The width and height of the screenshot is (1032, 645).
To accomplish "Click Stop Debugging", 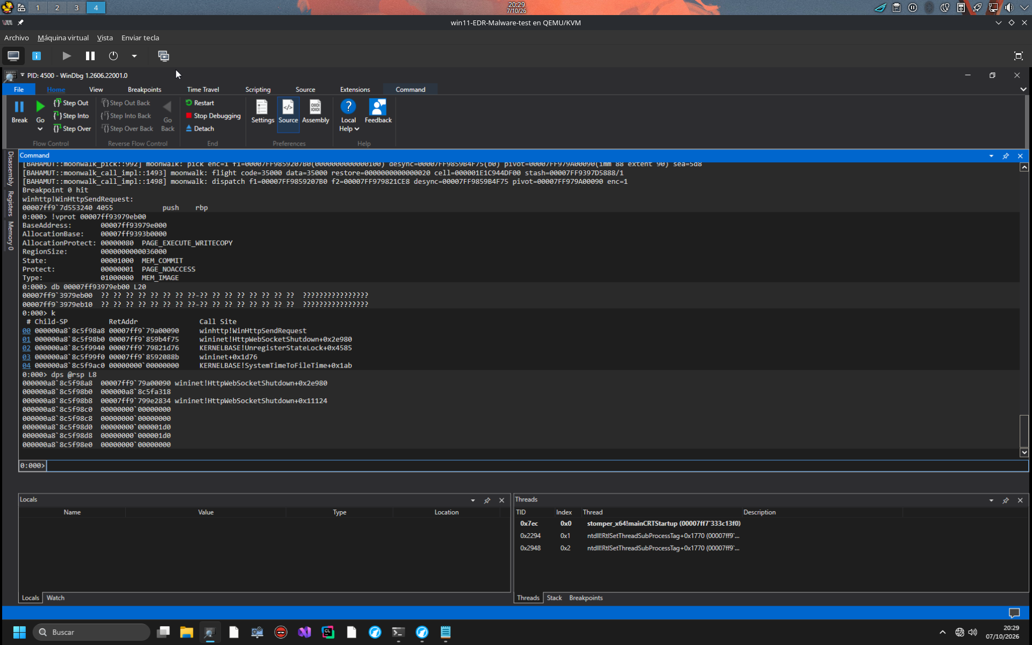I will pyautogui.click(x=213, y=116).
